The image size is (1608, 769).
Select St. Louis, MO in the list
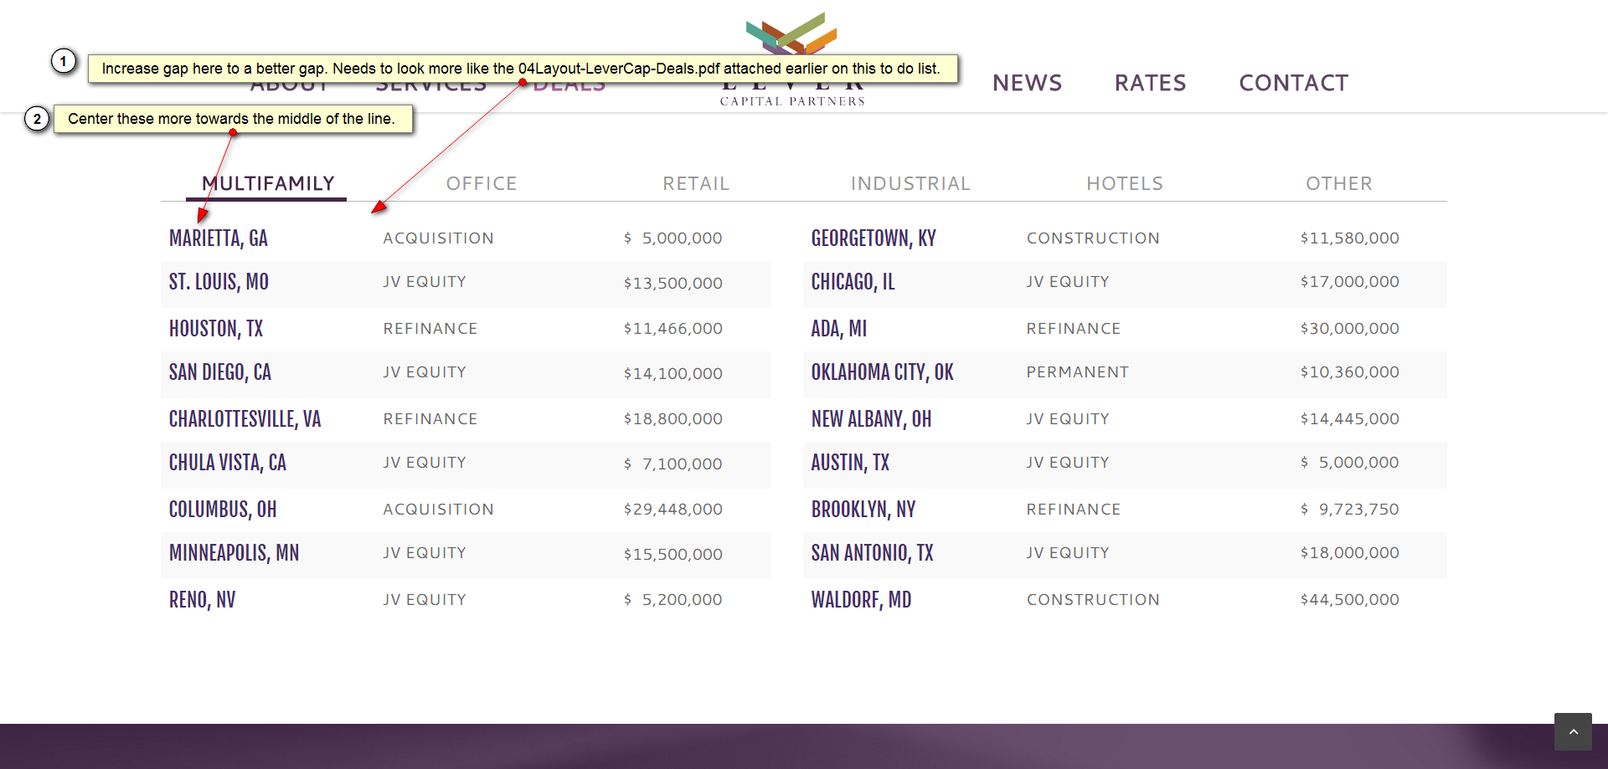219,282
